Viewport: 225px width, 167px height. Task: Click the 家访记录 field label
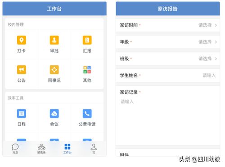pyautogui.click(x=129, y=92)
